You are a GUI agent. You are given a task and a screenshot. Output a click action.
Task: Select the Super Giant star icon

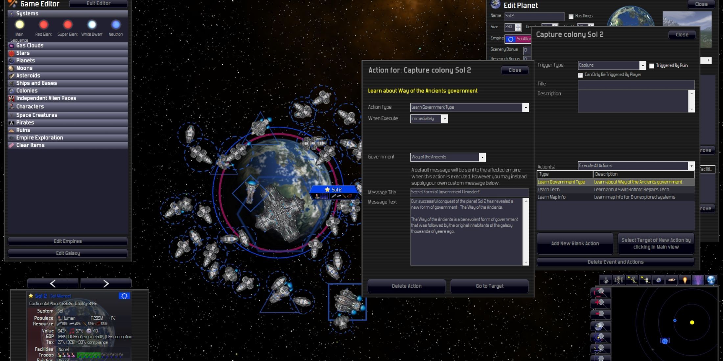(x=68, y=25)
